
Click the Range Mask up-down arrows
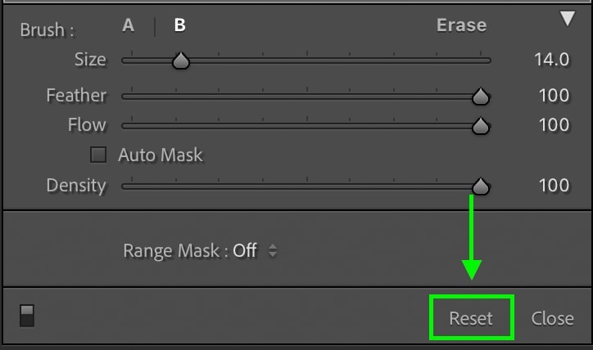(273, 251)
